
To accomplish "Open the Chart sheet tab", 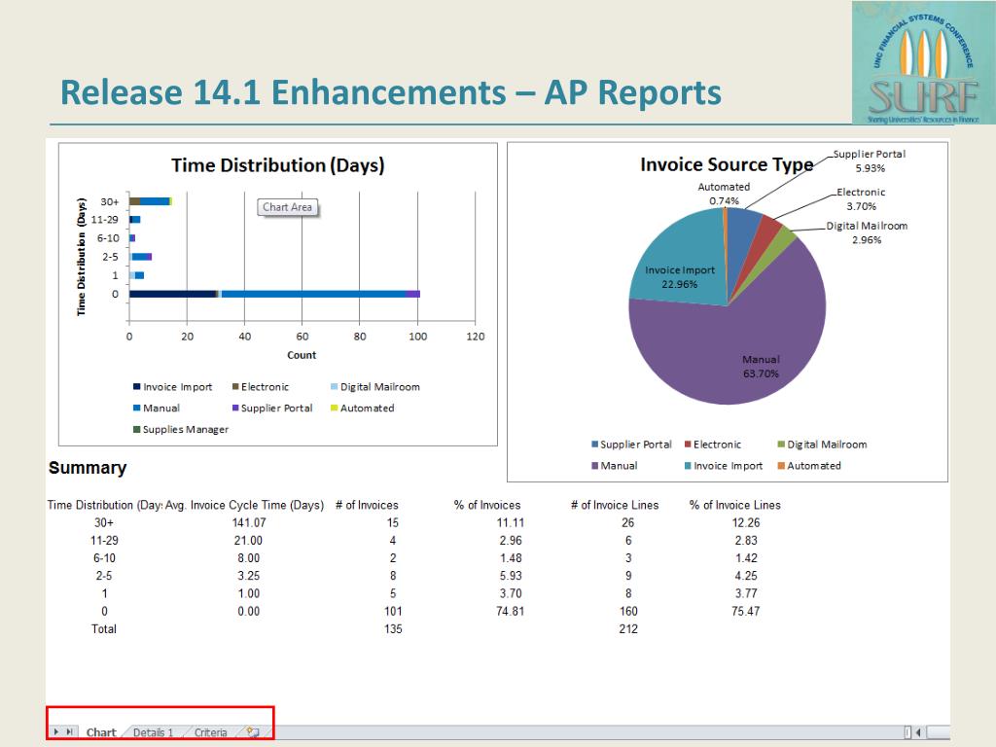I will (x=101, y=732).
